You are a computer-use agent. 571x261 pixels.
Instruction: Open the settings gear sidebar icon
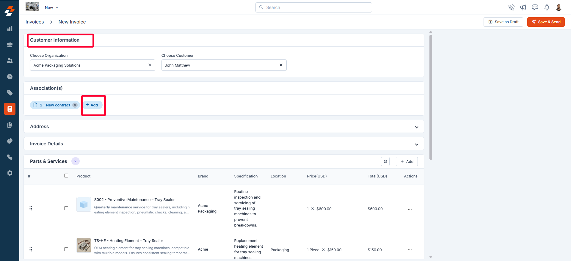(x=10, y=173)
